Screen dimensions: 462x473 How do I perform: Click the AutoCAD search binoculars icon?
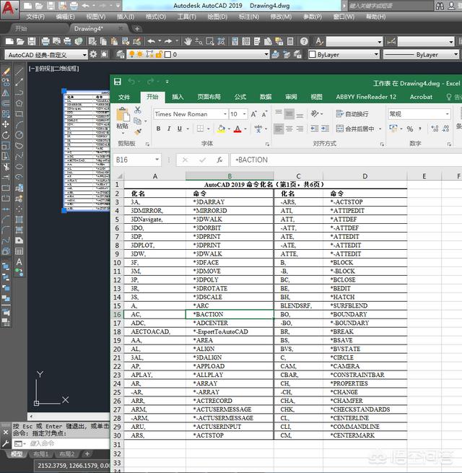pos(440,6)
